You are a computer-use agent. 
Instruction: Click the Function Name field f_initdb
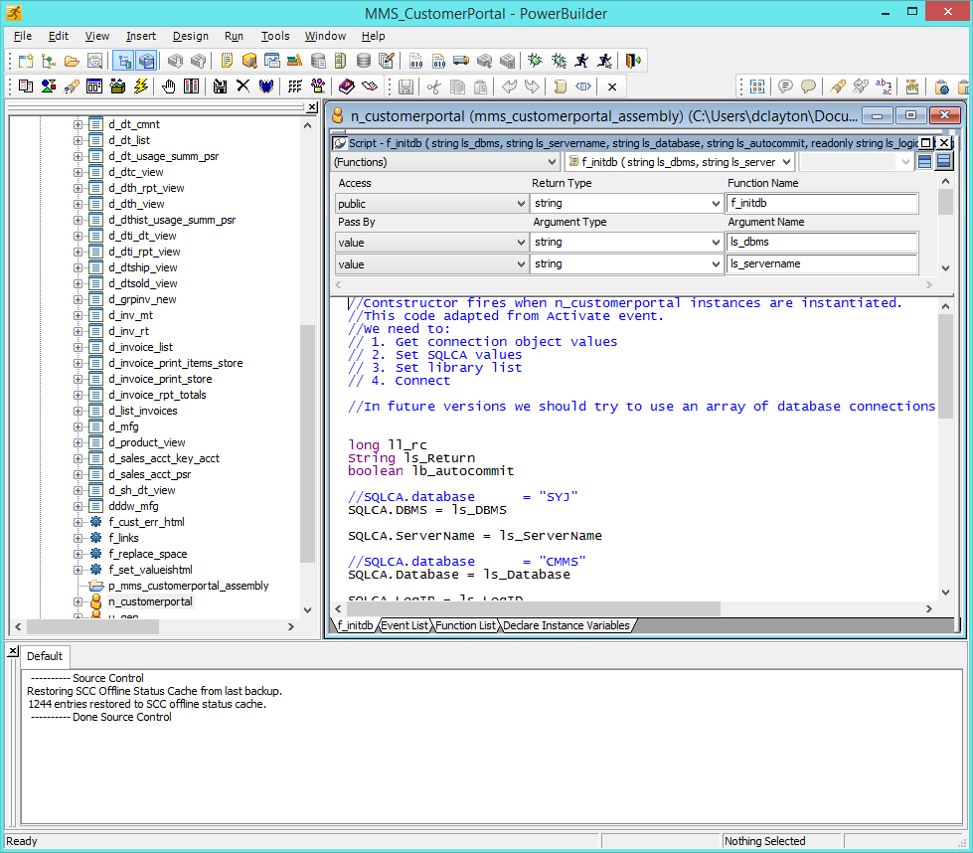(x=822, y=203)
